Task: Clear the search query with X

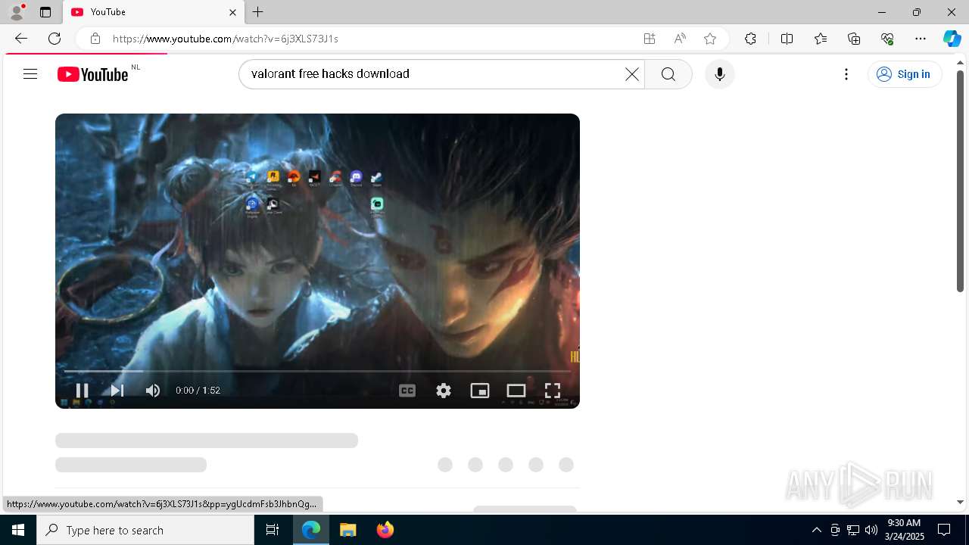Action: coord(632,74)
